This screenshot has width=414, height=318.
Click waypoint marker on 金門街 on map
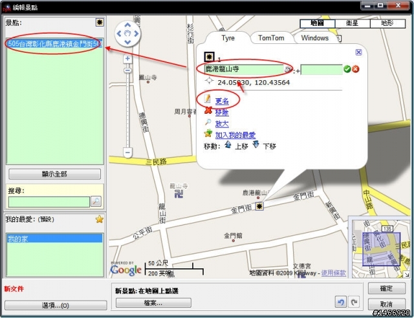pyautogui.click(x=259, y=206)
